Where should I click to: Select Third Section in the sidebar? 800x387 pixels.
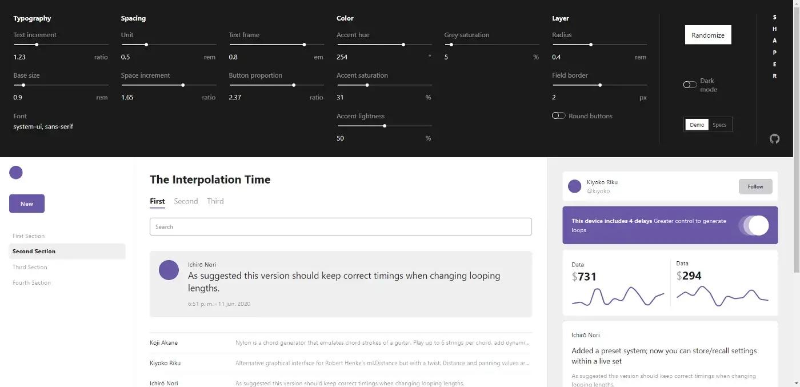30,267
